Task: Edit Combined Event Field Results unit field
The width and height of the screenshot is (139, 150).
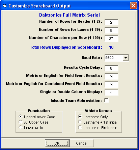Action: [x=111, y=85]
